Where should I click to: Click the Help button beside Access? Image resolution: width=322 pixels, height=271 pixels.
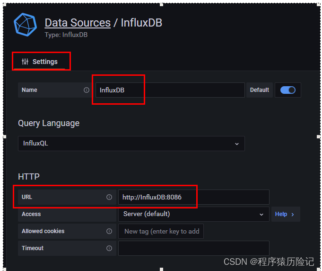tap(286, 214)
